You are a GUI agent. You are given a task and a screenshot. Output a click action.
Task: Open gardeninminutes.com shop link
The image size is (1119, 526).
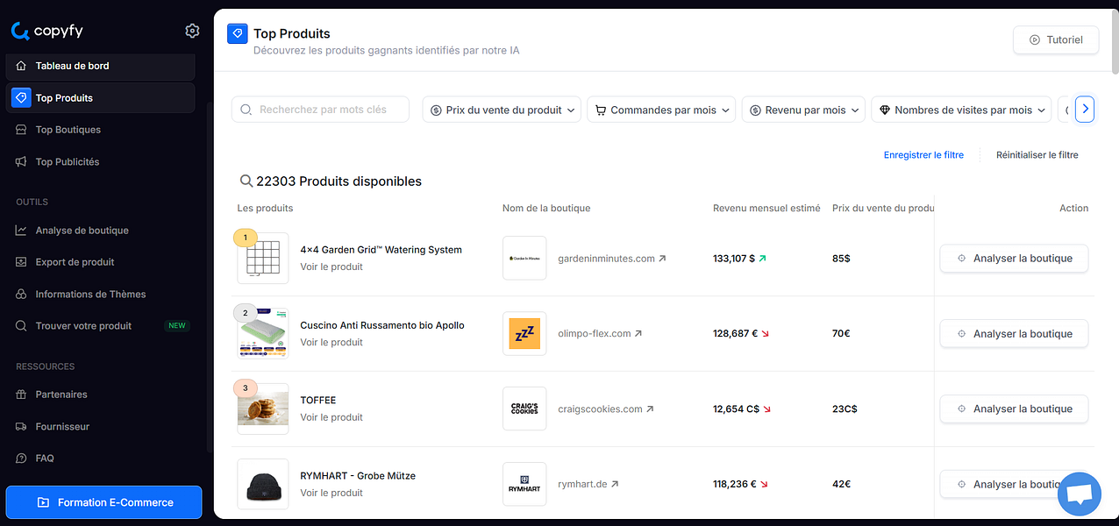tap(605, 258)
